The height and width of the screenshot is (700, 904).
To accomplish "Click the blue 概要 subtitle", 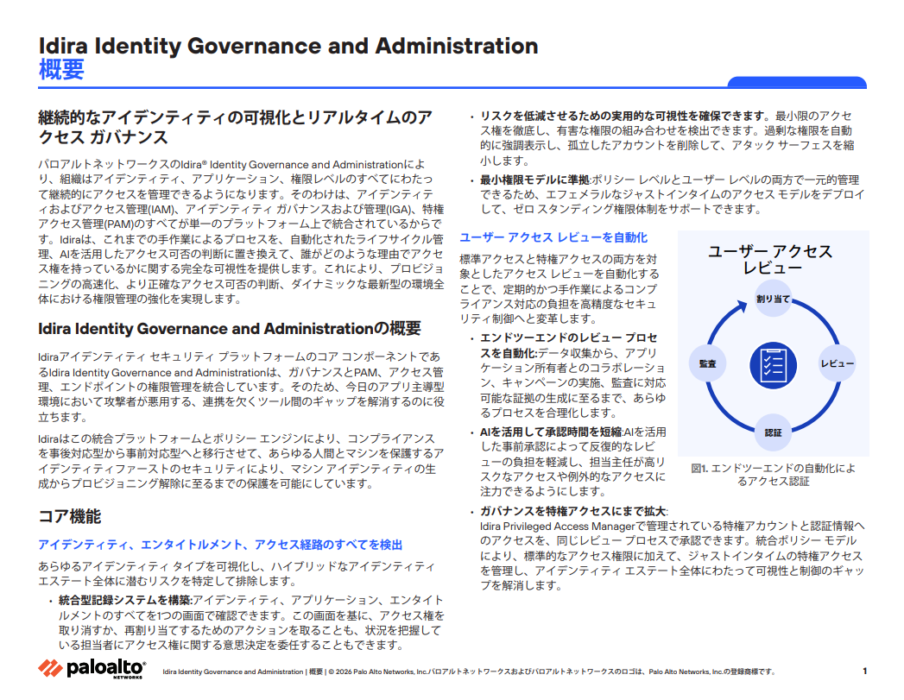I will click(x=61, y=70).
